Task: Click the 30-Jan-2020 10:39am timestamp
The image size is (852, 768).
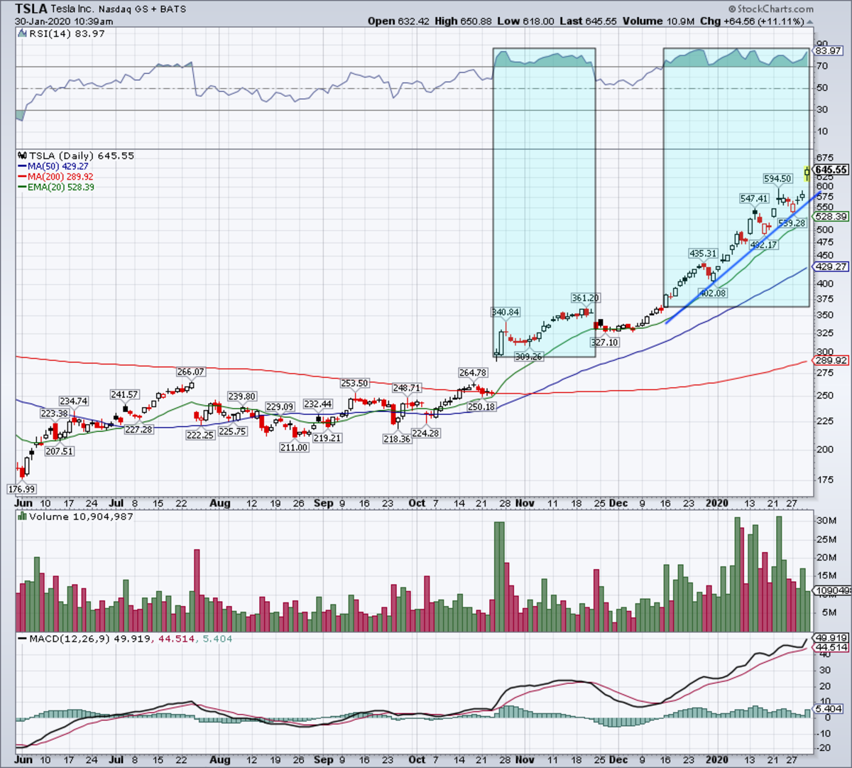Action: click(64, 21)
